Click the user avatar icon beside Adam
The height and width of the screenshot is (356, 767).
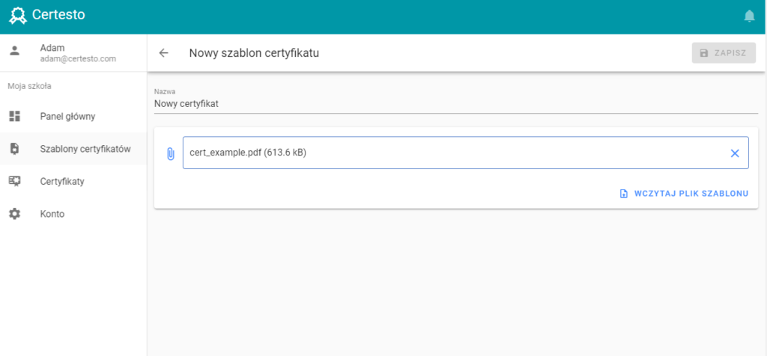(15, 50)
